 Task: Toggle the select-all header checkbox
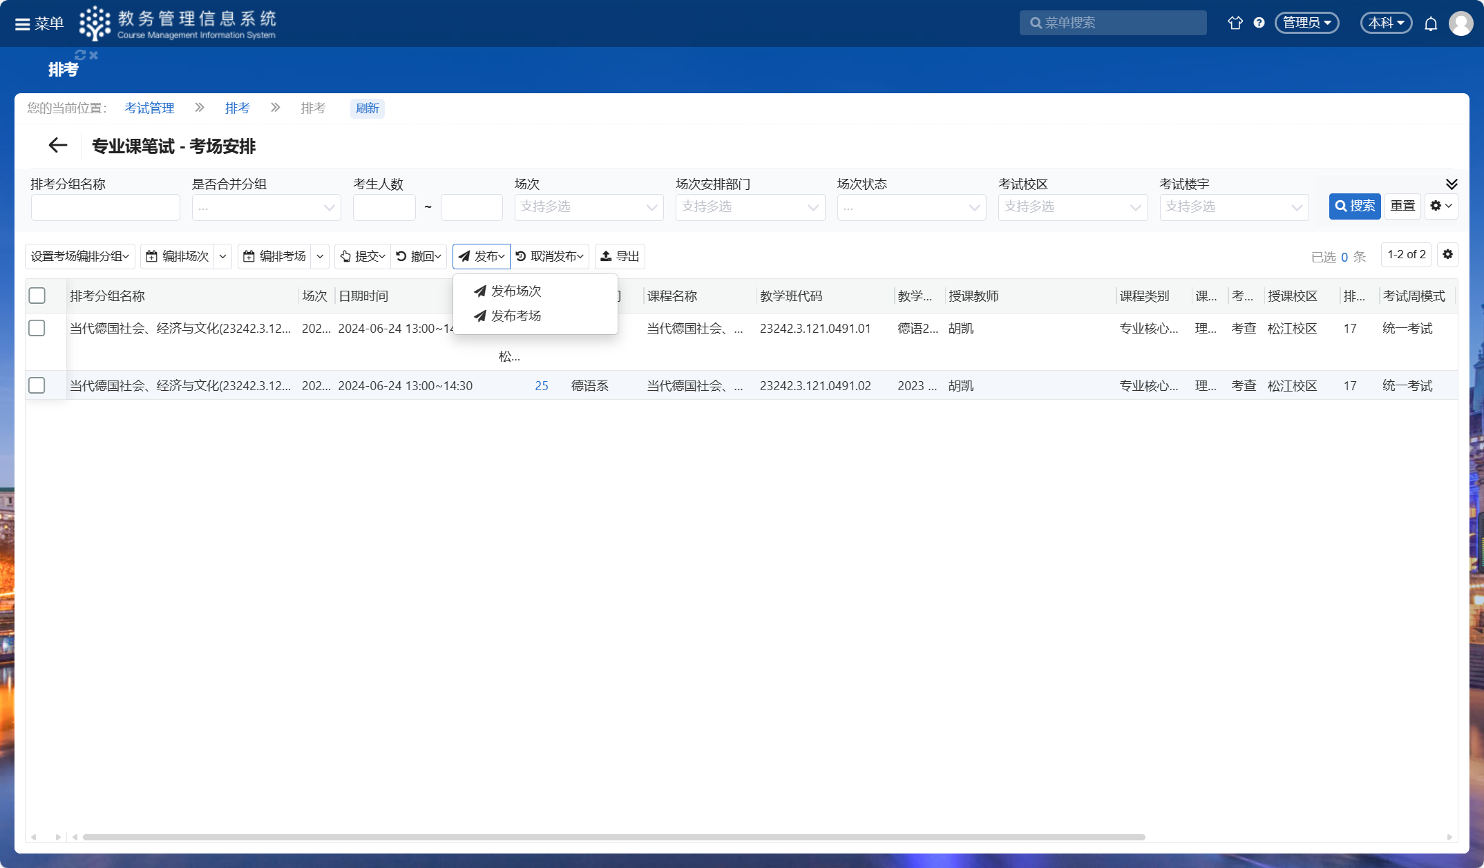click(37, 296)
